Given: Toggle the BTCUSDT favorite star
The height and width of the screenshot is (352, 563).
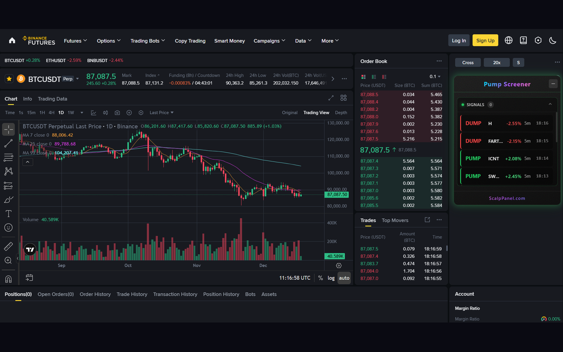Looking at the screenshot, I should click(x=9, y=79).
